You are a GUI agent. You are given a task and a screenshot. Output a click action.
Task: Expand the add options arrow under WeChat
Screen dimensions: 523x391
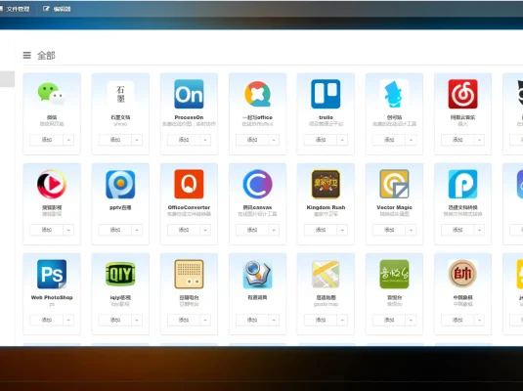[68, 140]
